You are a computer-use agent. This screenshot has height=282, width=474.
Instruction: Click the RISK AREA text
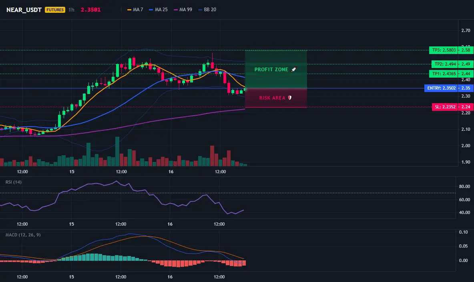(272, 98)
